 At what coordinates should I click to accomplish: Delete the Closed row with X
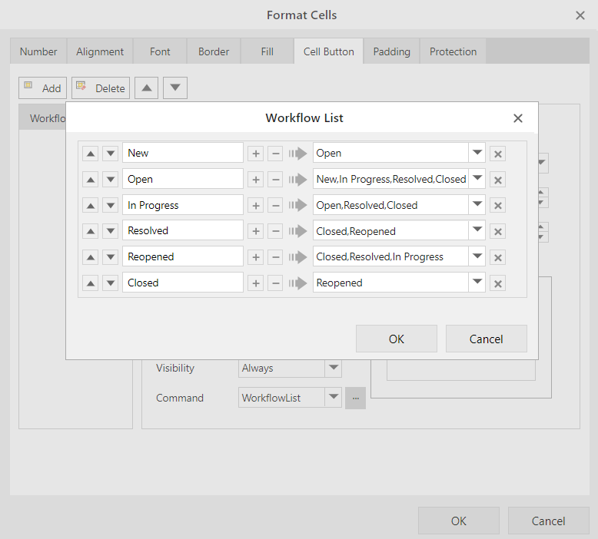coord(498,284)
